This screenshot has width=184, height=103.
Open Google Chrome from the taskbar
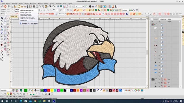(35, 101)
